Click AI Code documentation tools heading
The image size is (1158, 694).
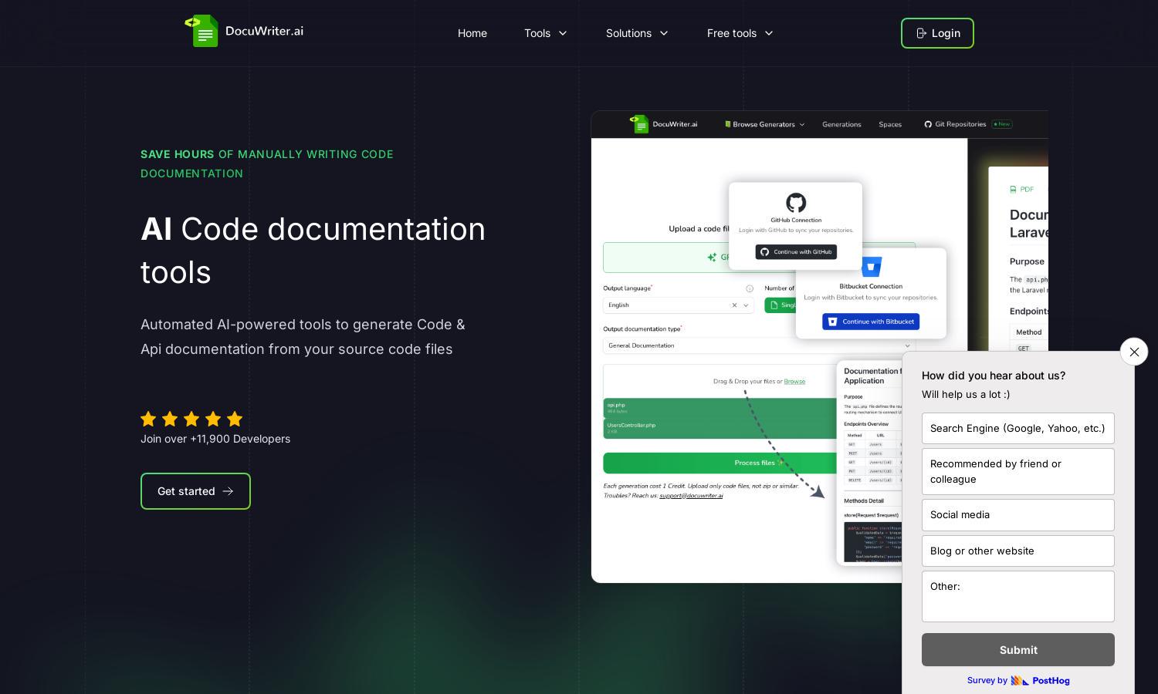[313, 251]
